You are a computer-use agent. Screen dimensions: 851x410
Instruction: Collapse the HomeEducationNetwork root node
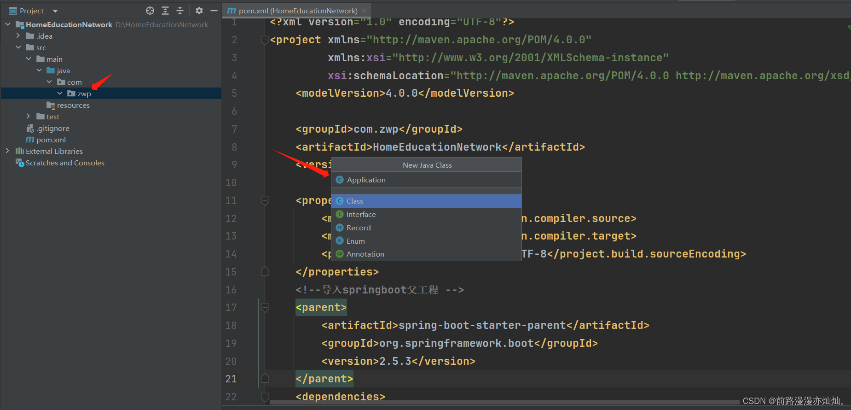[x=8, y=24]
